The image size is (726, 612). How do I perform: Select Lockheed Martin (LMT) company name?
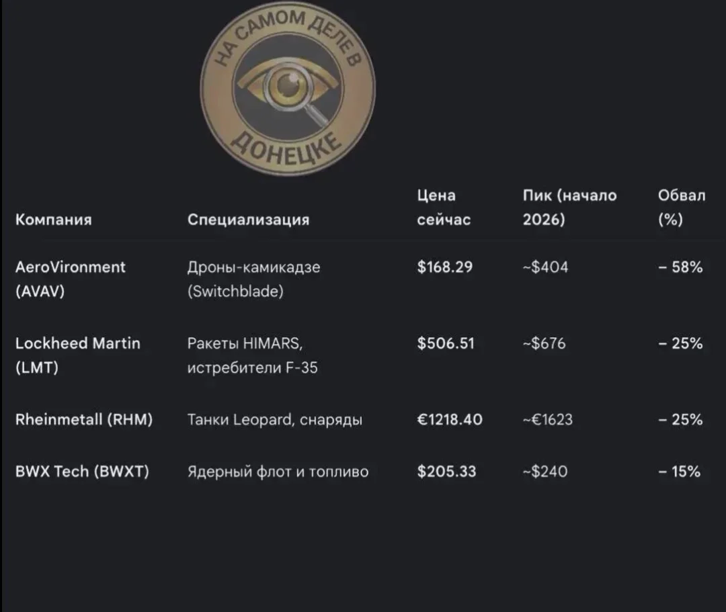click(x=78, y=355)
